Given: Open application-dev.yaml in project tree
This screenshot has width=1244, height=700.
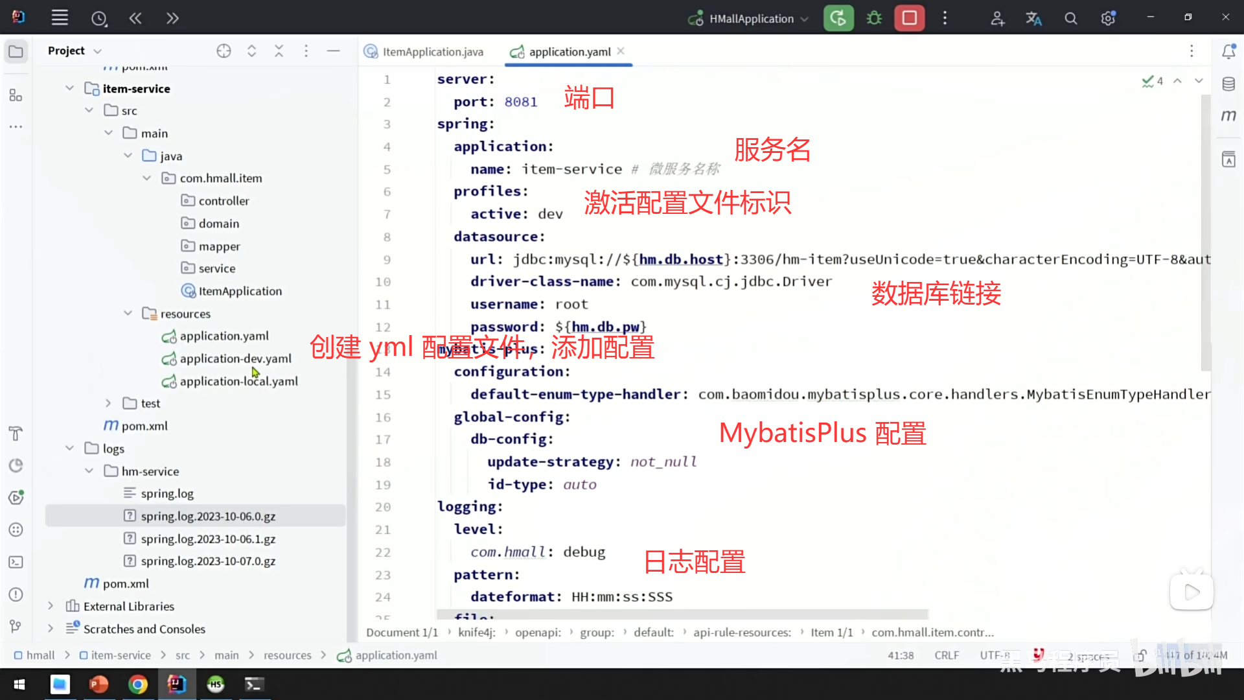Looking at the screenshot, I should 235,358.
